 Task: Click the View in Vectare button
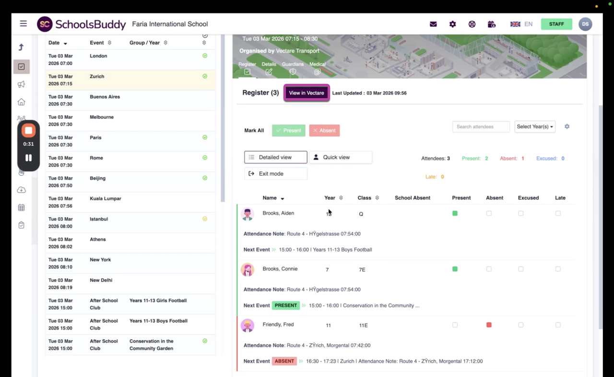[307, 93]
